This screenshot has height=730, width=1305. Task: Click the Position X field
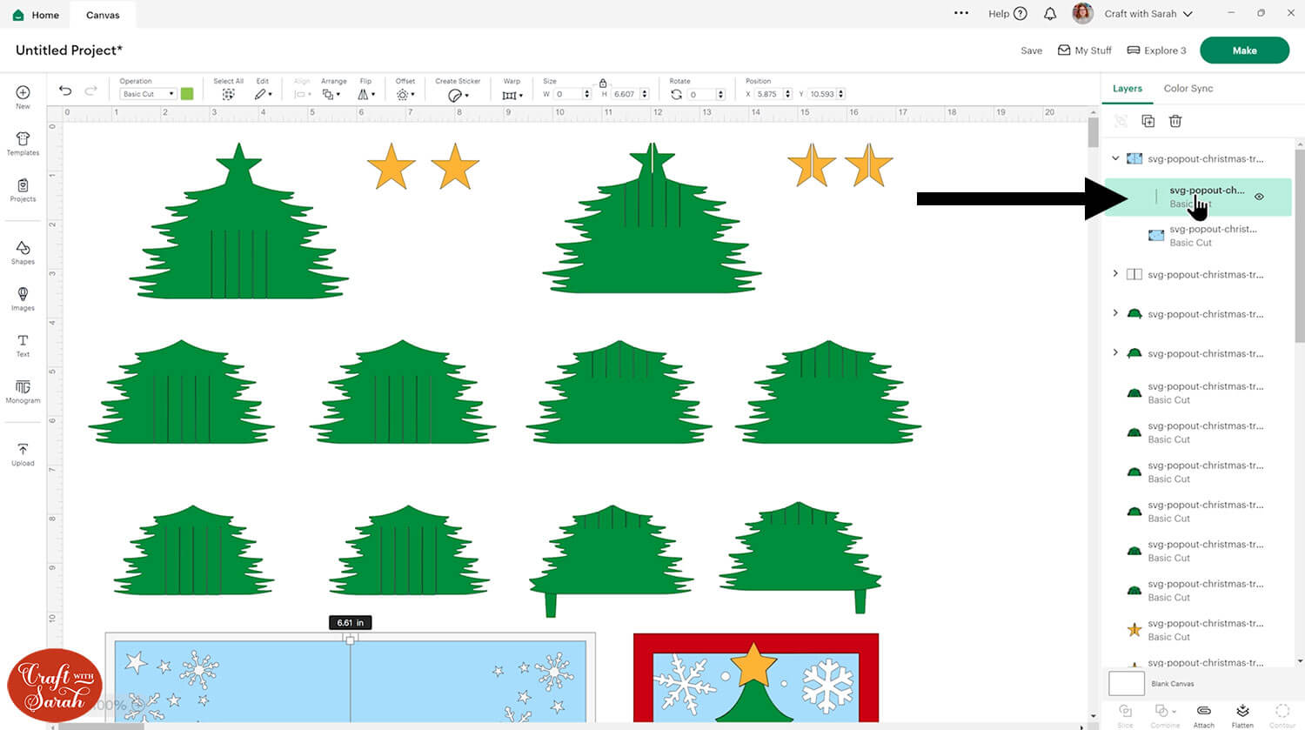coord(773,94)
